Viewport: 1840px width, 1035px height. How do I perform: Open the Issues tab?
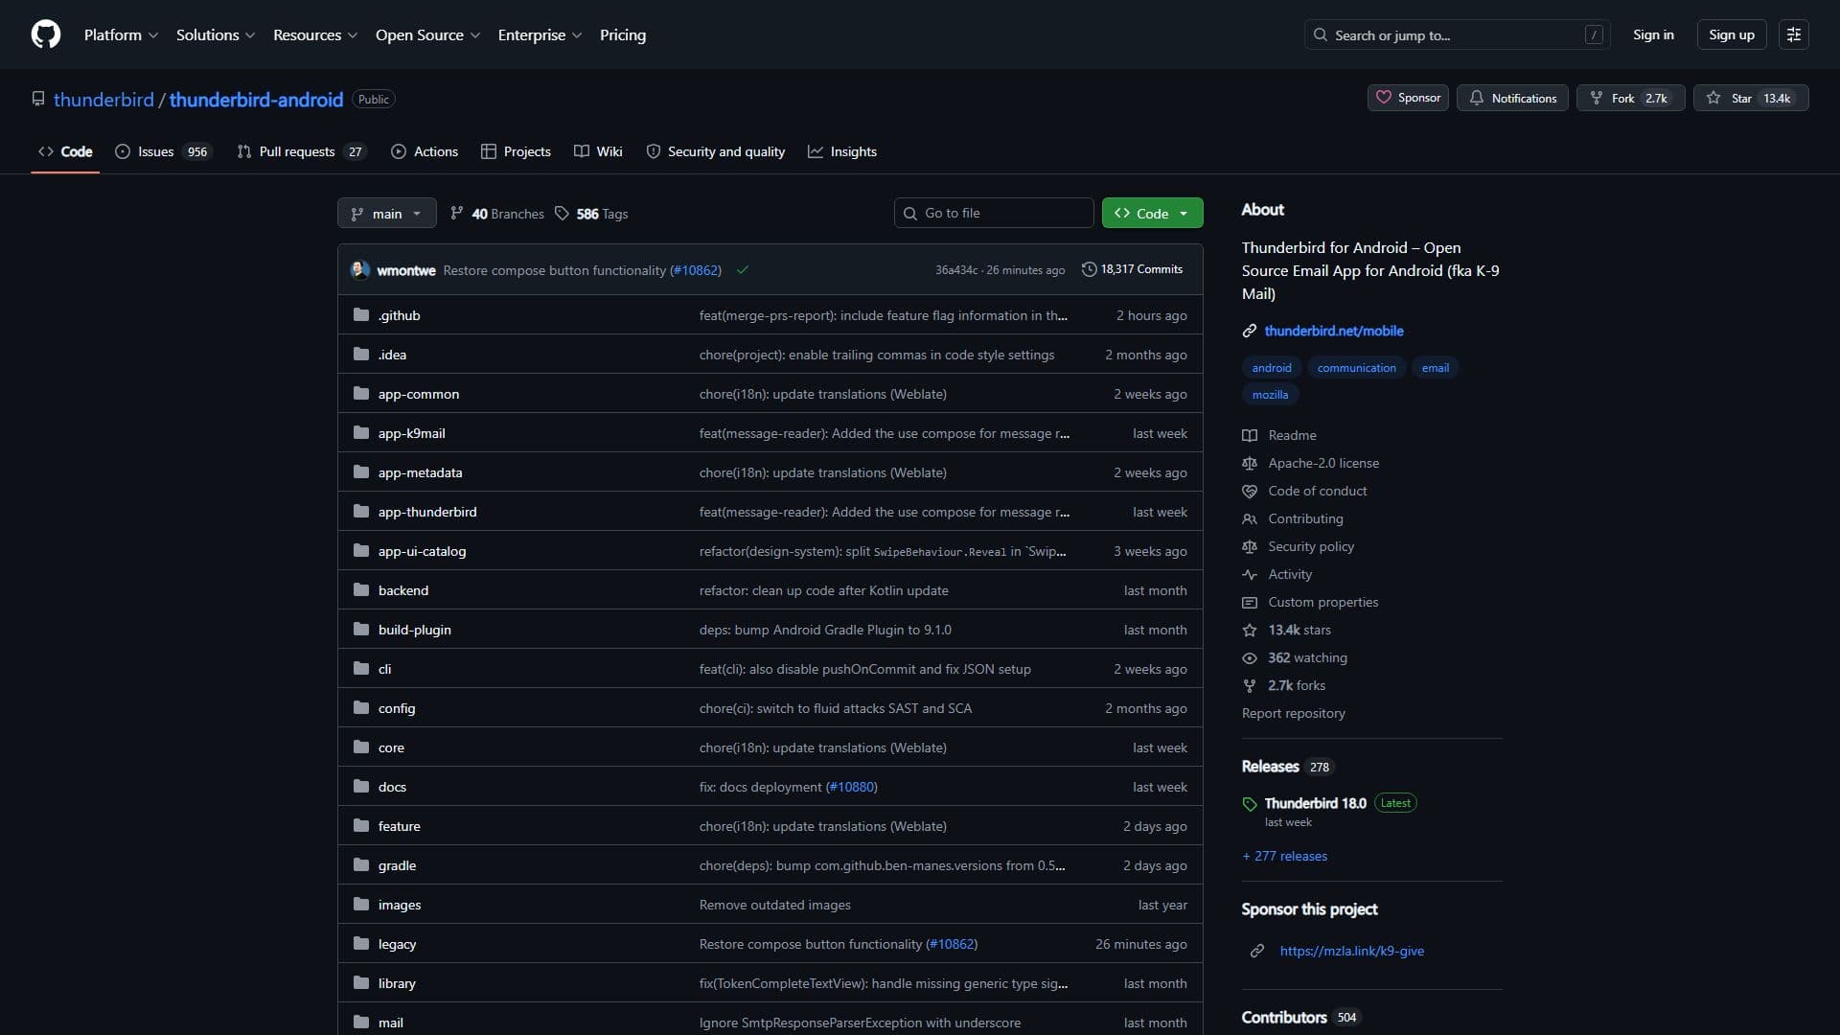tap(163, 151)
